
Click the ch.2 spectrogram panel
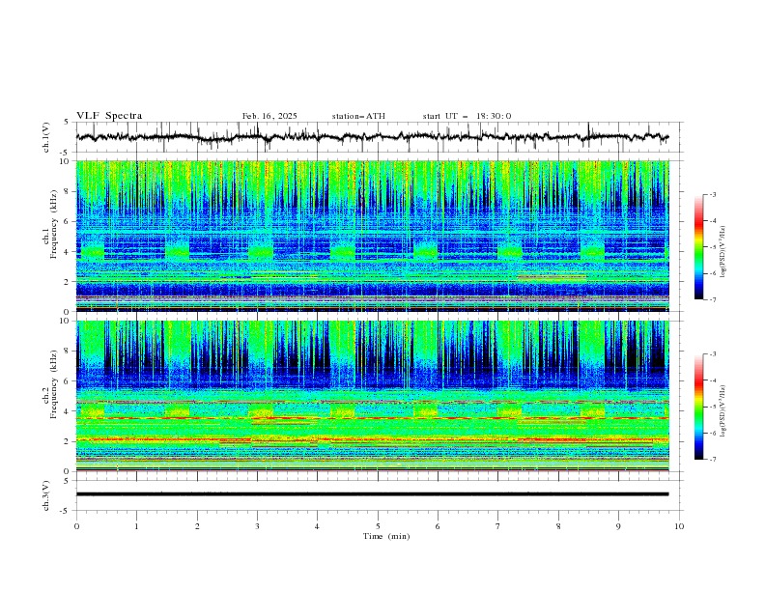(373, 396)
